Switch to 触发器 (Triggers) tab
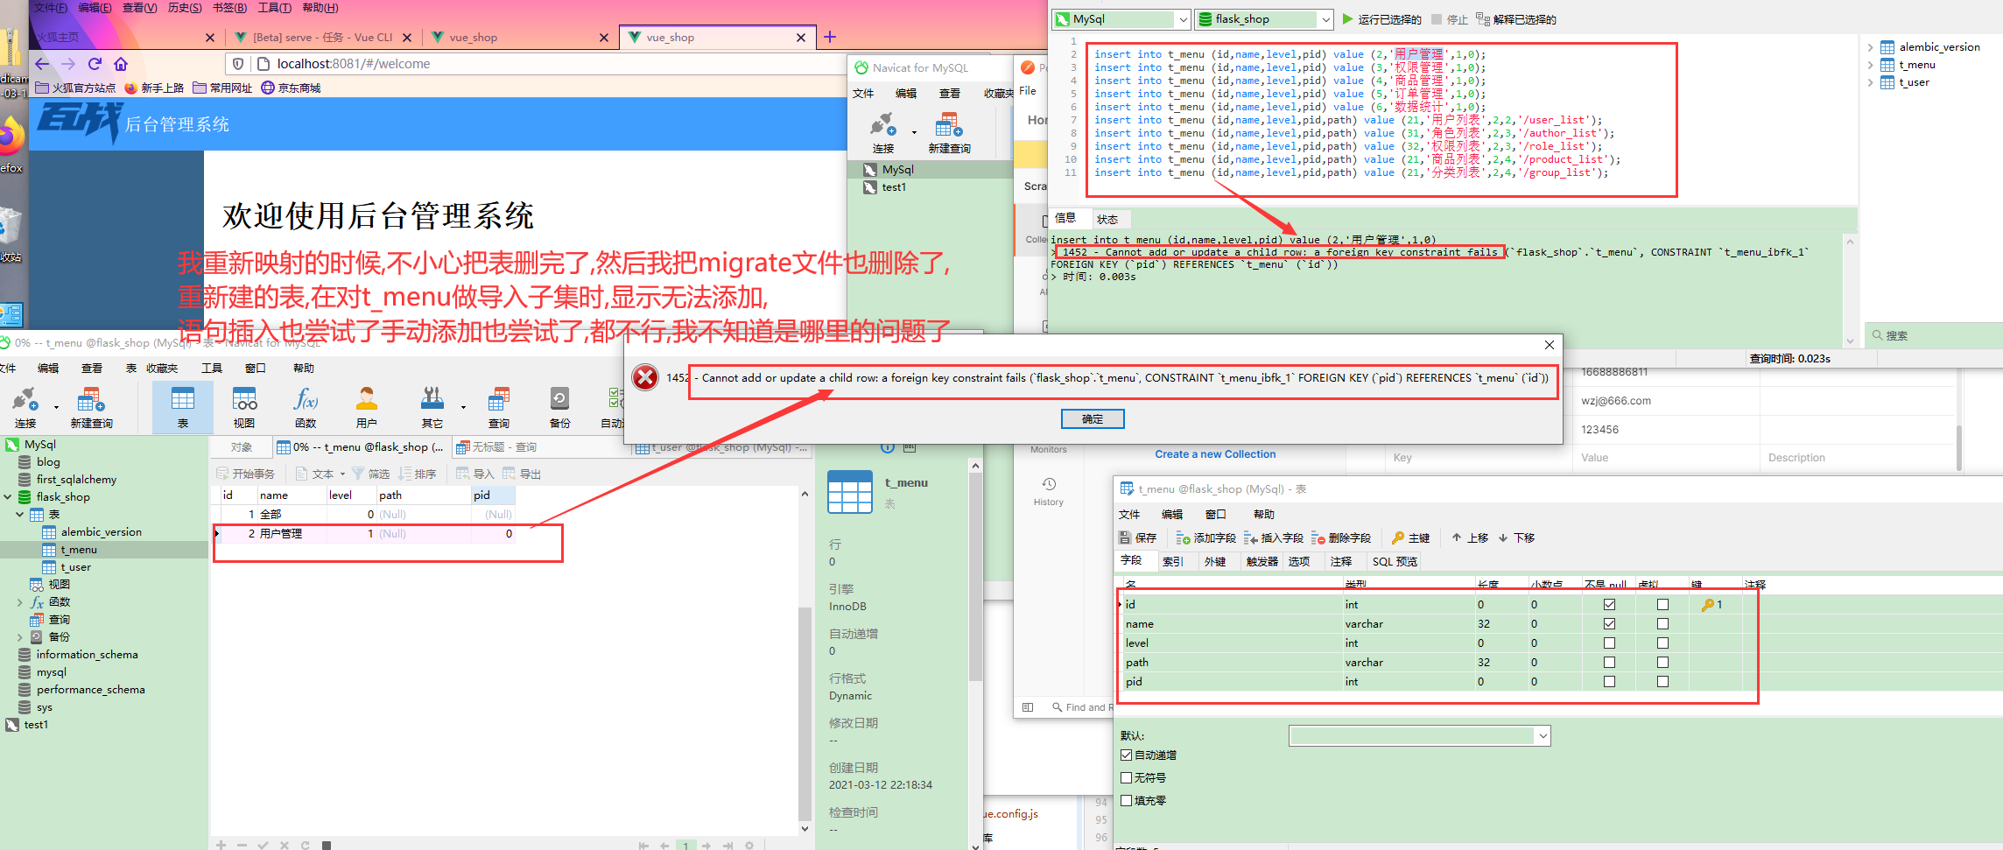This screenshot has width=2003, height=850. [x=1262, y=561]
